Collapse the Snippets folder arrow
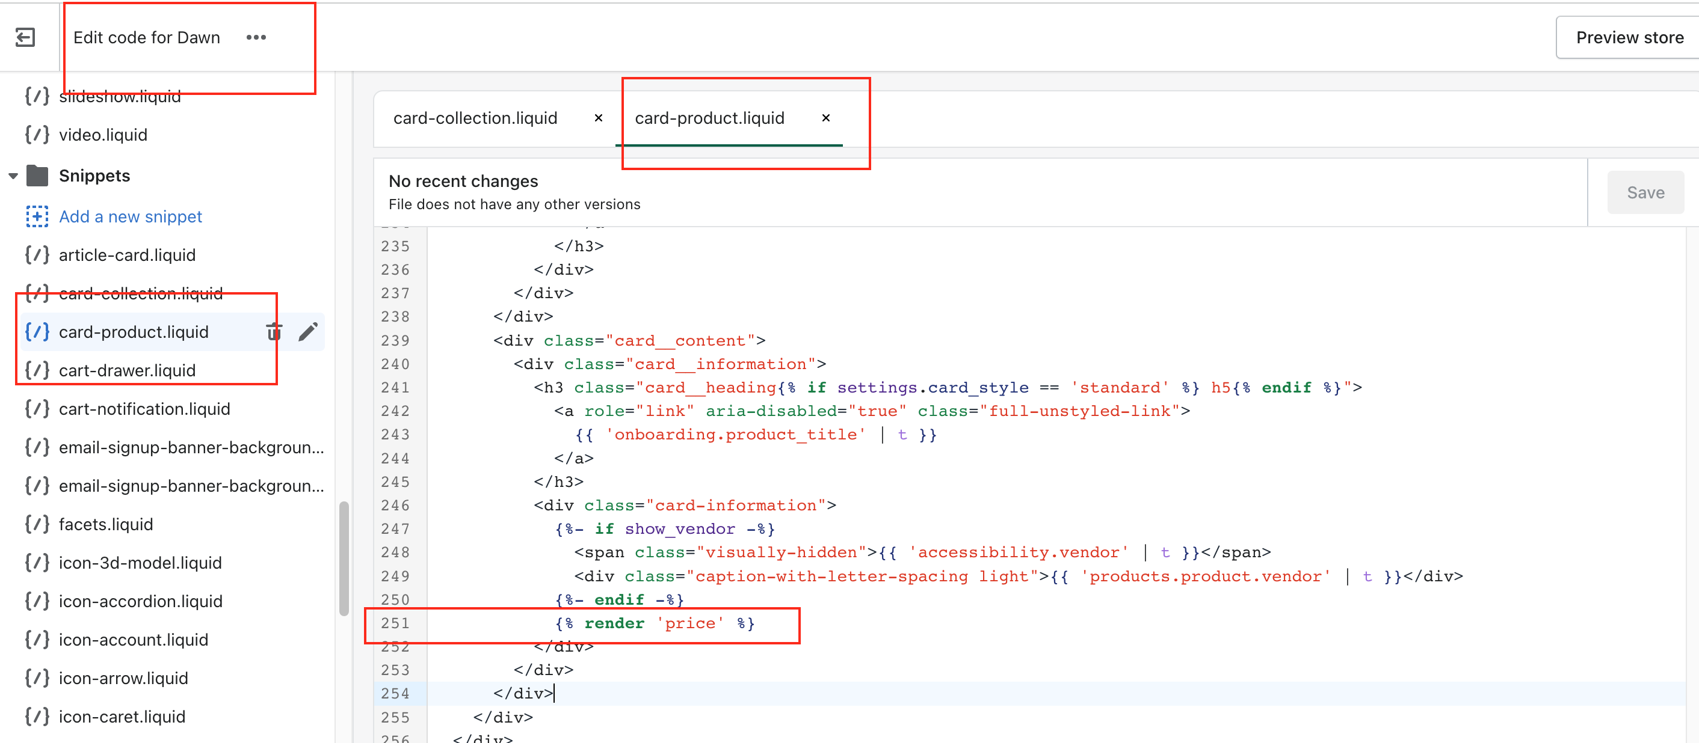 tap(13, 176)
